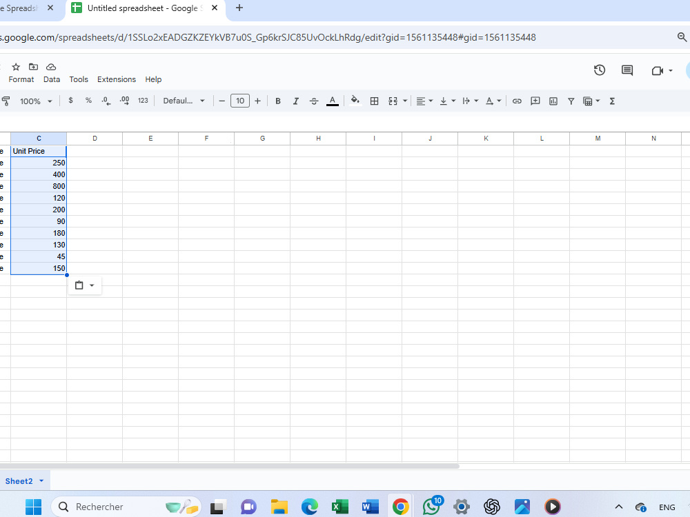Viewport: 690px width, 517px height.
Task: Insert link icon
Action: 517,101
